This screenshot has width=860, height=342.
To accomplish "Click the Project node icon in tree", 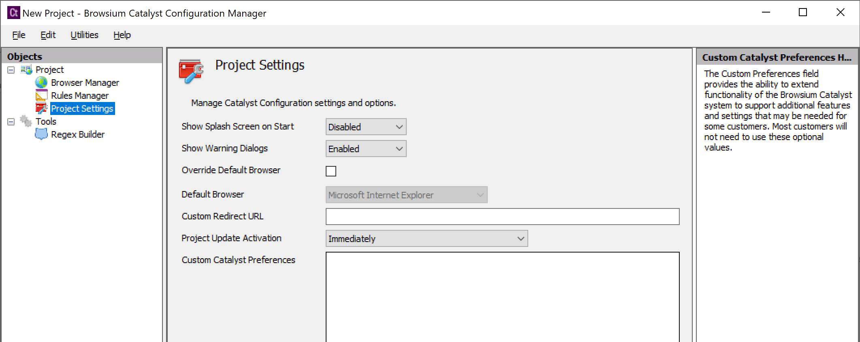I will (26, 70).
